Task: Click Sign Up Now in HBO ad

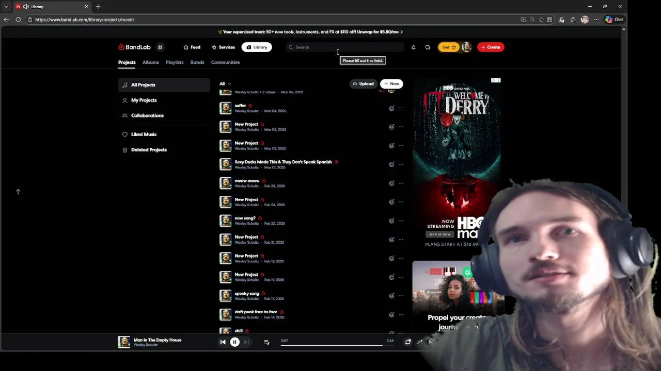Action: click(x=439, y=234)
